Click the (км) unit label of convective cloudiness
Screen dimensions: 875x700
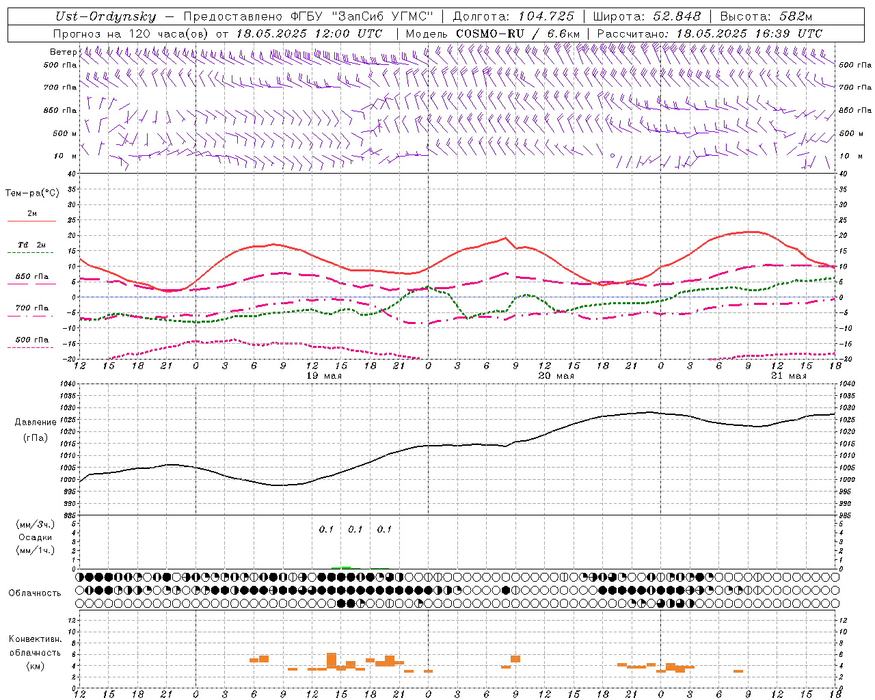35,667
